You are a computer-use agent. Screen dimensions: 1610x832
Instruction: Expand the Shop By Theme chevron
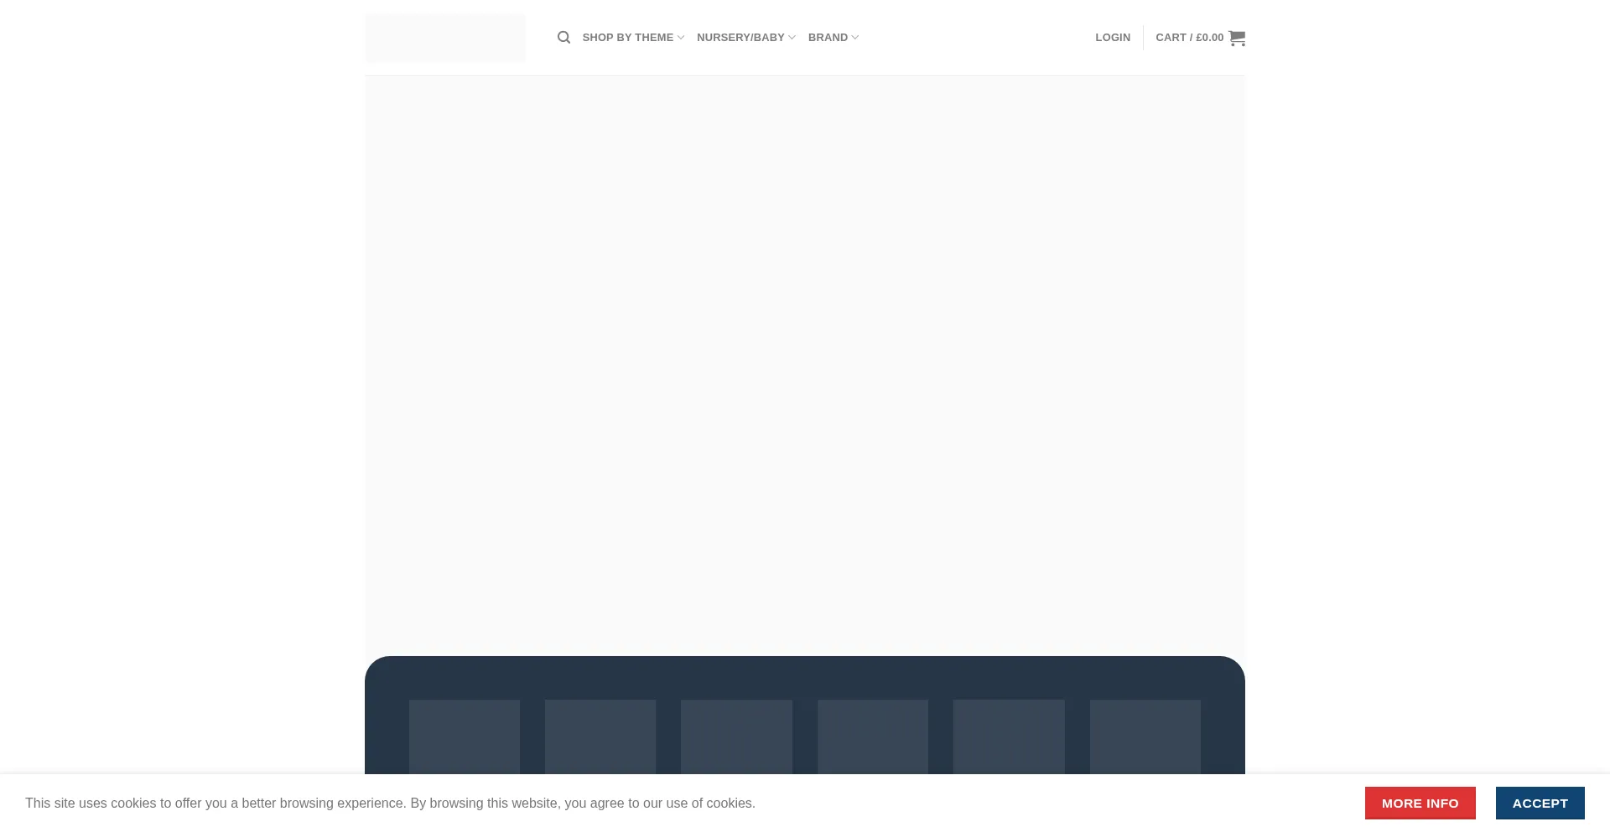click(681, 38)
